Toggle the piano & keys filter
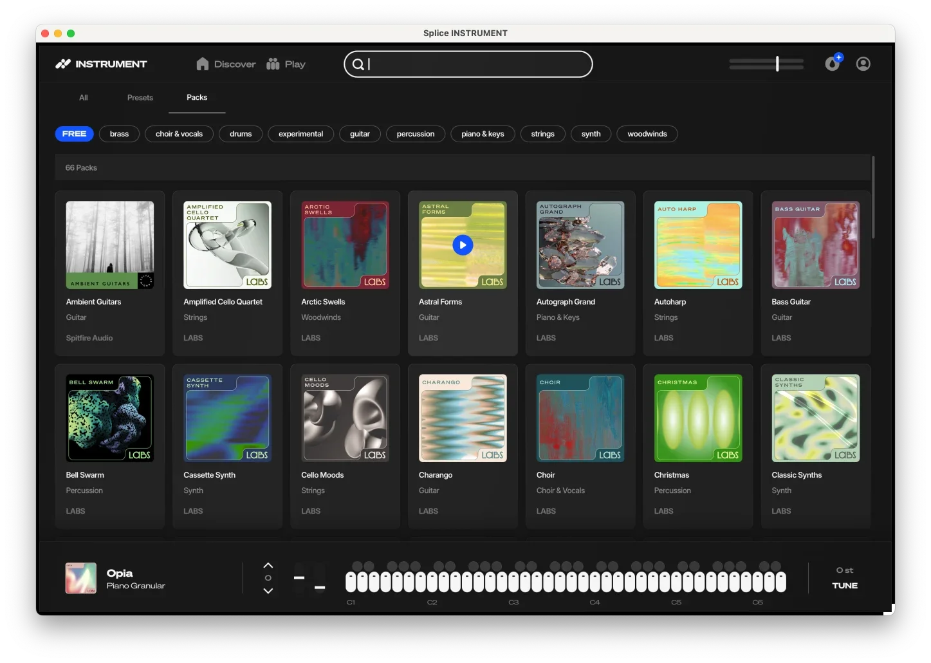This screenshot has height=663, width=931. coord(483,134)
